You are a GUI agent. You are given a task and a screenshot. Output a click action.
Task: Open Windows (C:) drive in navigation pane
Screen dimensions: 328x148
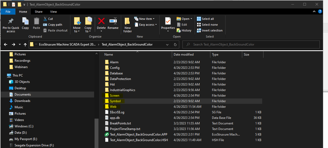(x=24, y=126)
